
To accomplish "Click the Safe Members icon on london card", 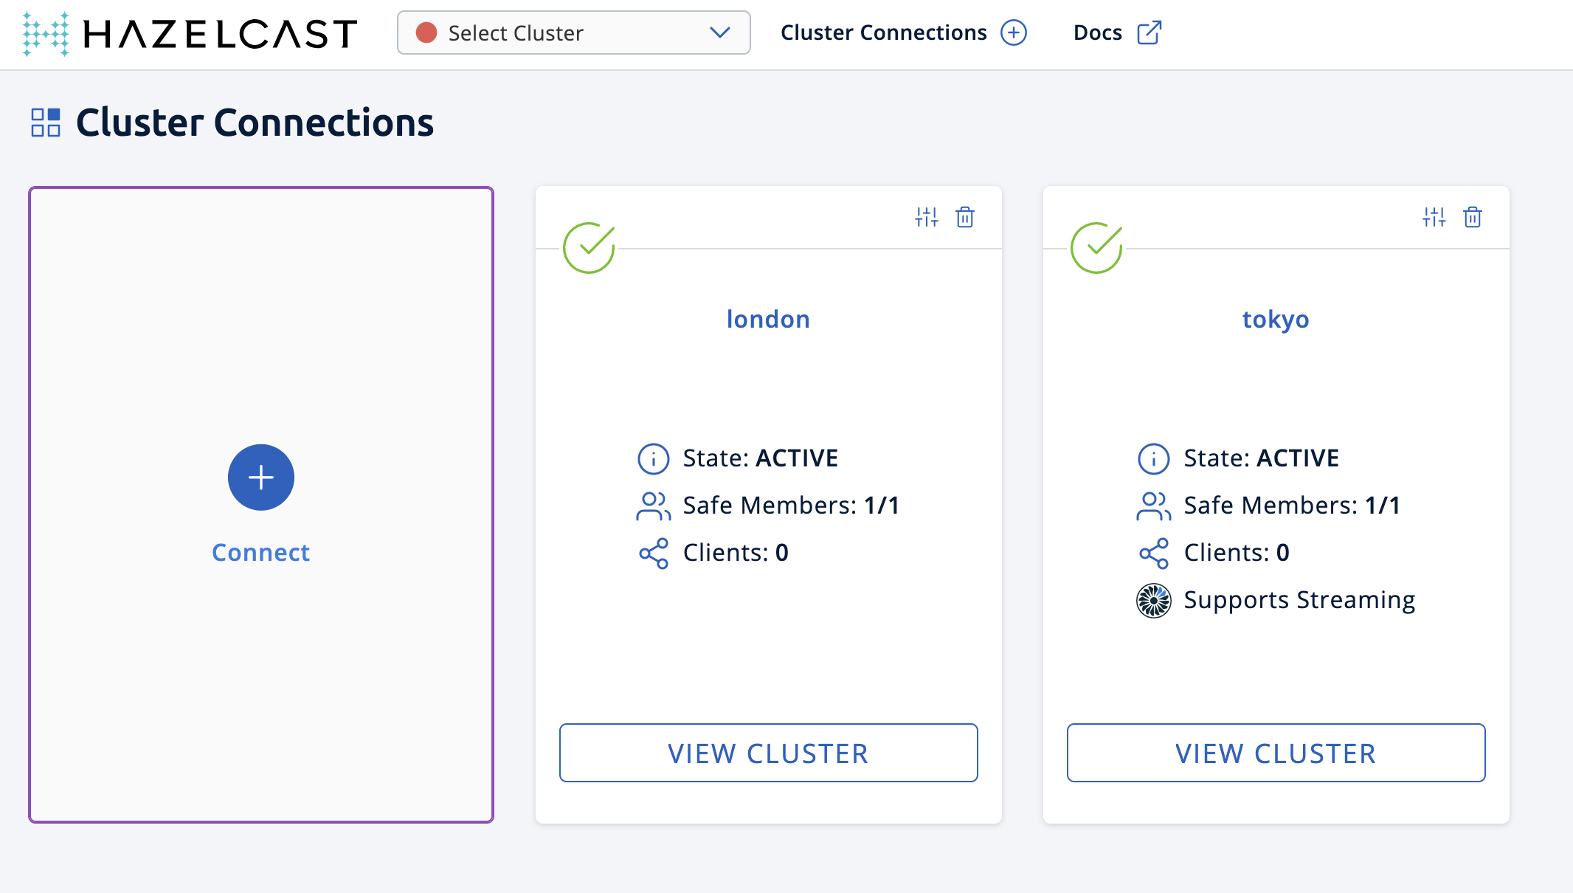I will [652, 505].
